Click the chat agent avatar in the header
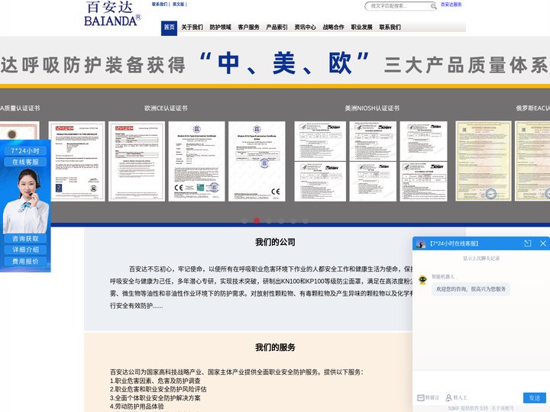Viewport: 550px width, 412px height. [x=421, y=243]
